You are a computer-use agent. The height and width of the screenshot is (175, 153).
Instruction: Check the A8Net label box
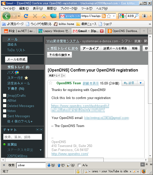pyautogui.click(x=5, y=100)
